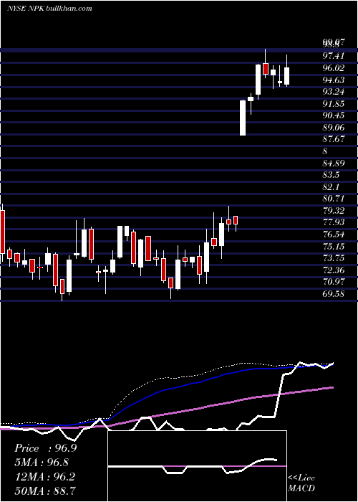The width and height of the screenshot is (358, 502).
Task: Select the 96.02 price axis label
Action: [x=334, y=67]
